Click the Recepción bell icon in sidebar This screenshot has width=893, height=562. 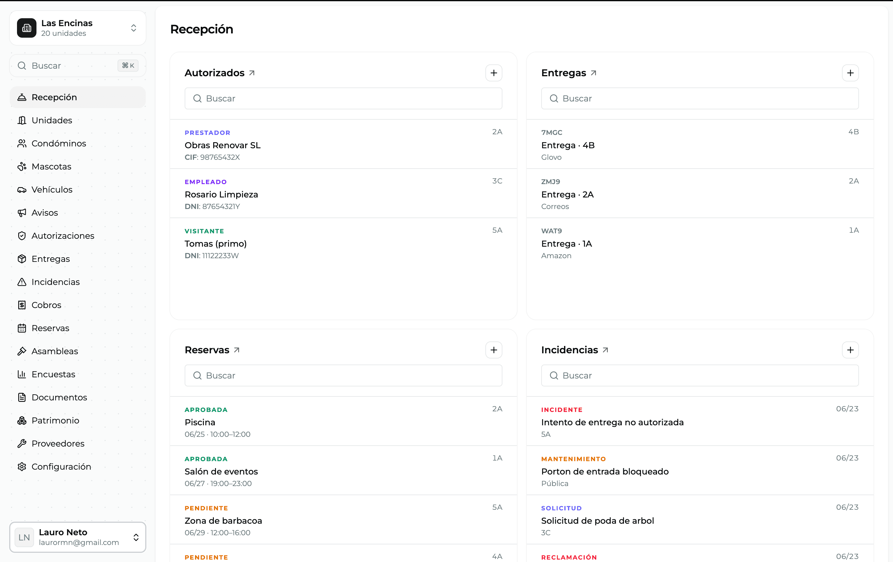click(22, 97)
